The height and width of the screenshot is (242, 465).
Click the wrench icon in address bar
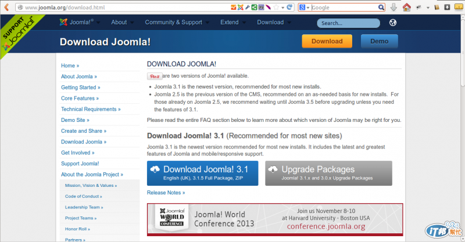[x=248, y=7]
